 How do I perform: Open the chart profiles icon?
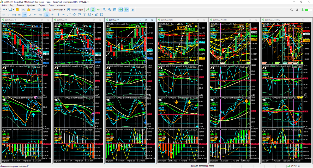click(x=10, y=10)
